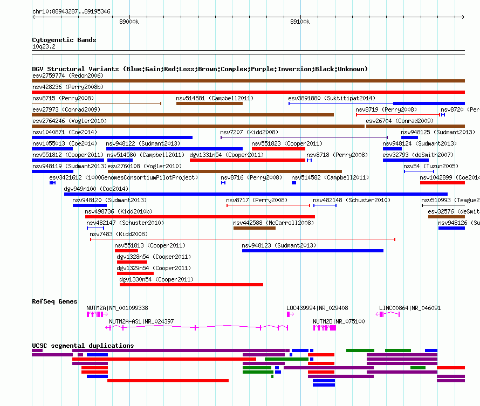Click nsv7207 (Kidd2008) inversion label

pos(249,132)
